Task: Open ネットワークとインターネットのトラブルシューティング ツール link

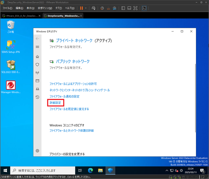Action: 80,90
